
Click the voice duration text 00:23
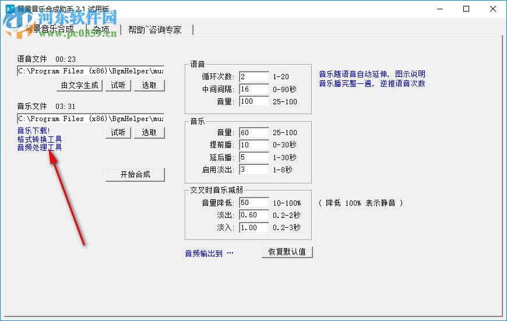coord(65,59)
